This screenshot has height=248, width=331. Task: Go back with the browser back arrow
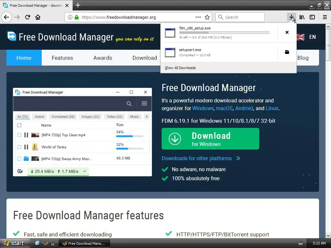click(6, 17)
